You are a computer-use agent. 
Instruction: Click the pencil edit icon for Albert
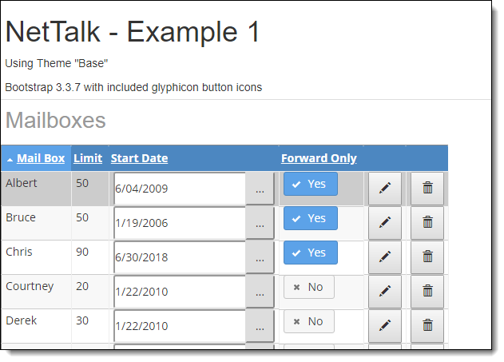[x=385, y=189]
